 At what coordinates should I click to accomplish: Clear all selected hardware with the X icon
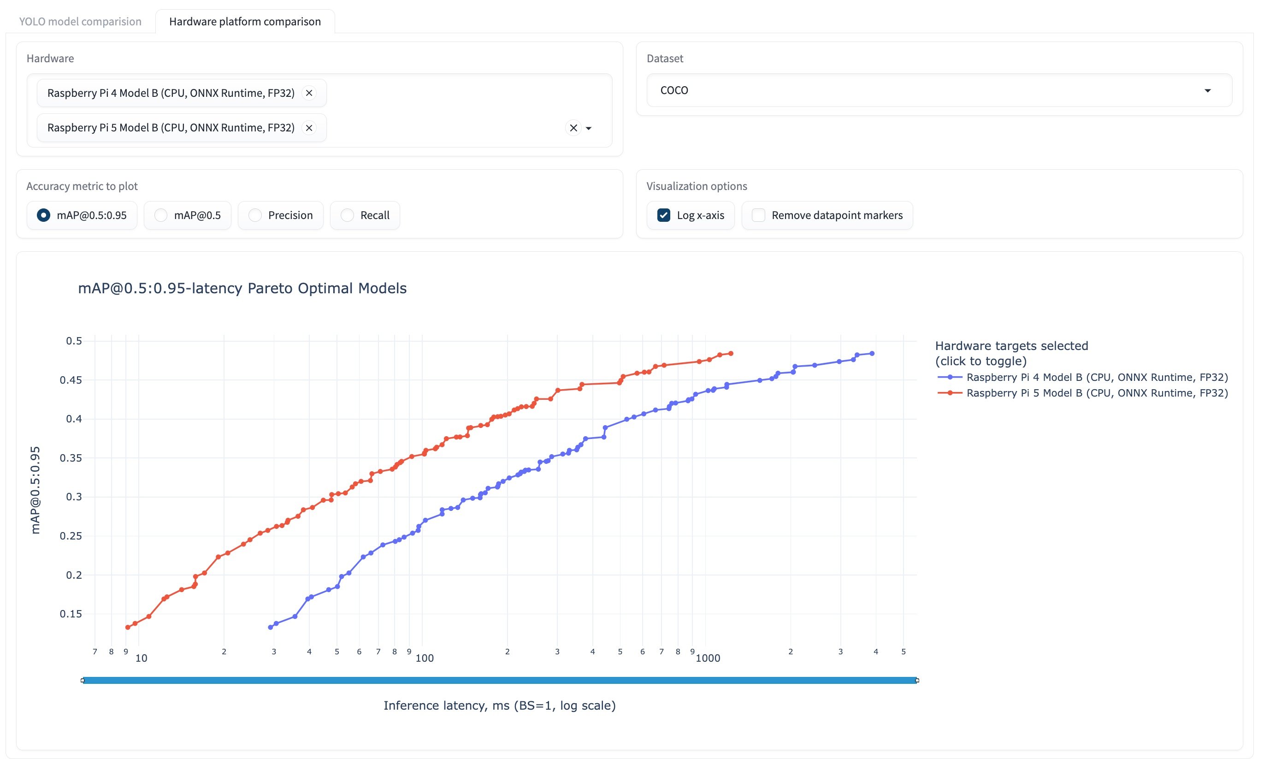click(573, 128)
